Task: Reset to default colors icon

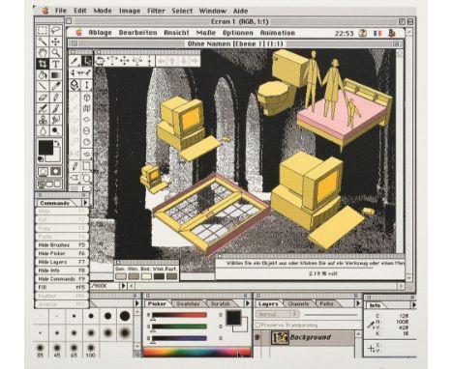Action: point(41,158)
